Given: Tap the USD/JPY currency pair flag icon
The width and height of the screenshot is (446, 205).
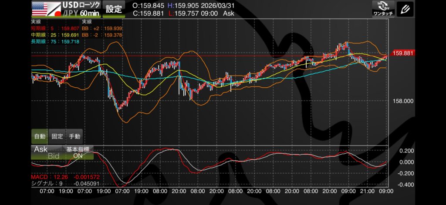Looking at the screenshot, I should pyautogui.click(x=46, y=9).
